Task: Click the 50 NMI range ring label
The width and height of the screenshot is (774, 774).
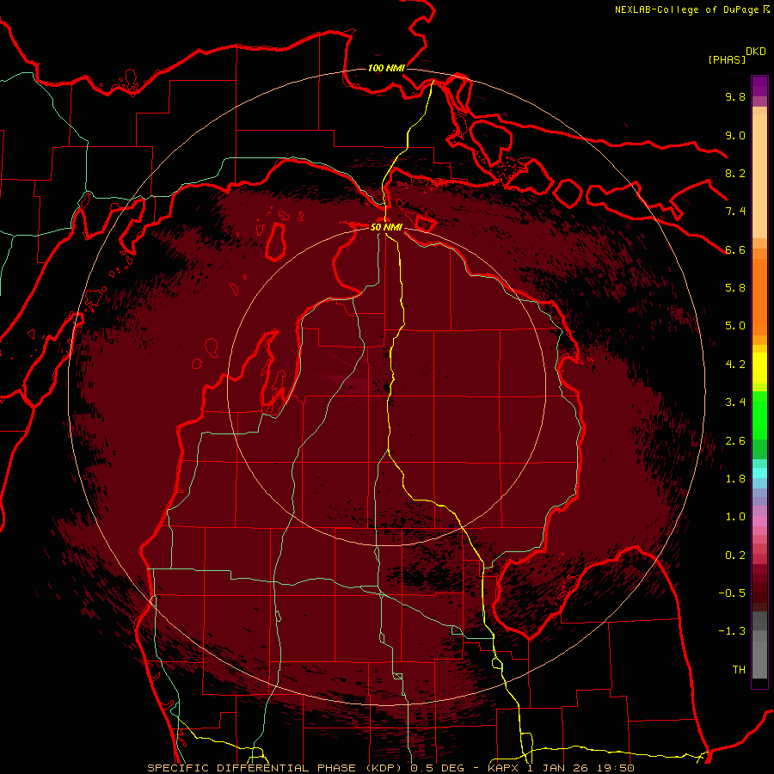Action: tap(386, 227)
